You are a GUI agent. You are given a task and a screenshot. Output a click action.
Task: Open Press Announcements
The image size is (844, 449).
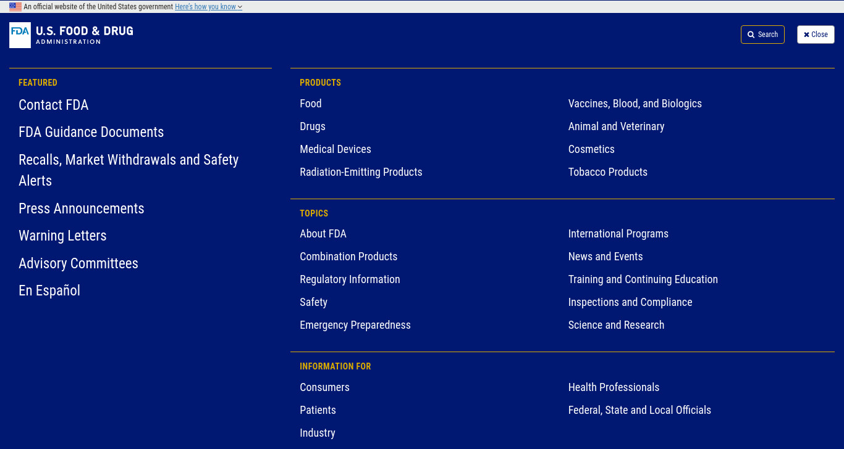tap(82, 208)
